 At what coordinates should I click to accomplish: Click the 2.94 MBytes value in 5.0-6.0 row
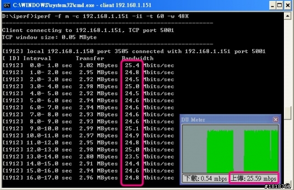[x=98, y=101]
